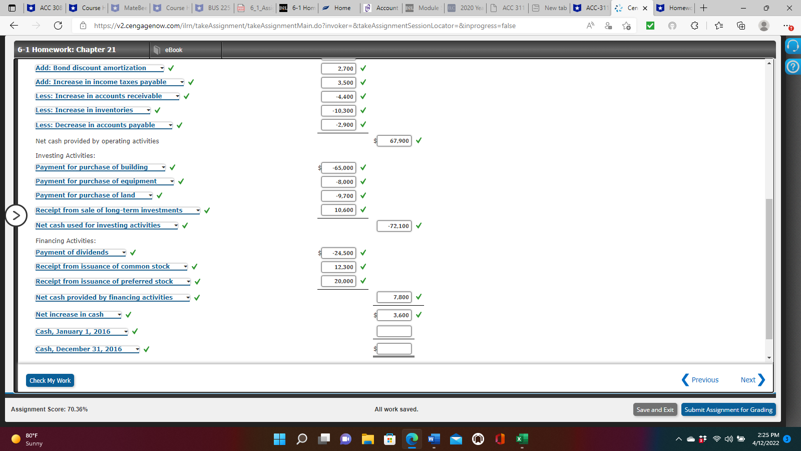Image resolution: width=801 pixels, height=451 pixels.
Task: Open Browser Essentials icon in Edge toolbar
Action: tap(673, 26)
